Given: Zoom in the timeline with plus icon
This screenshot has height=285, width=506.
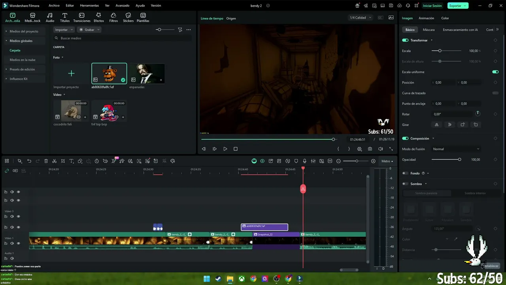Looking at the screenshot, I should (373, 161).
